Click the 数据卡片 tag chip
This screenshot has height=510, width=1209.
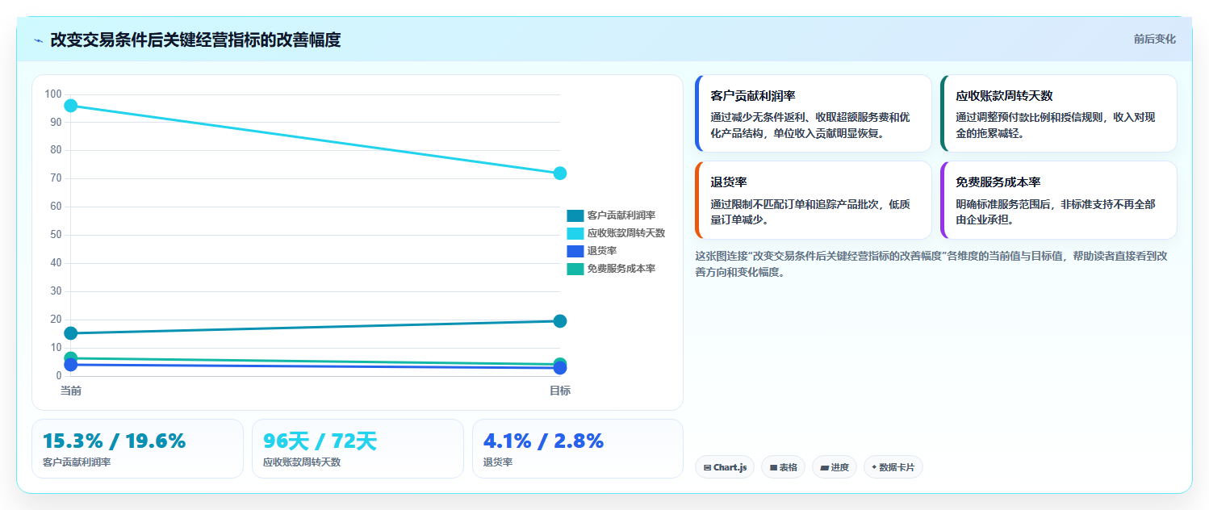(893, 467)
